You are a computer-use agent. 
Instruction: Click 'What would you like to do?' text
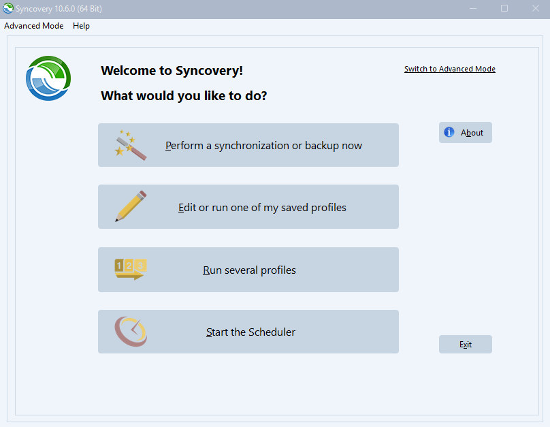tap(184, 96)
